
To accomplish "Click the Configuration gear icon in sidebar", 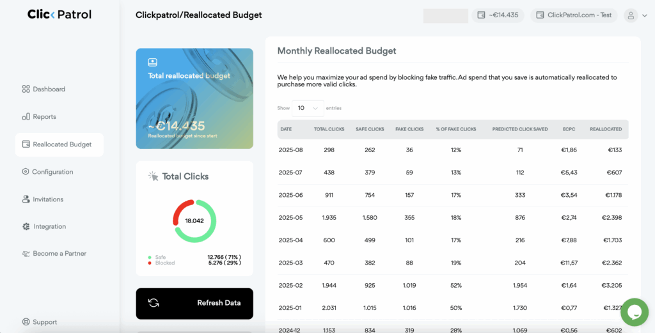I will pos(26,172).
